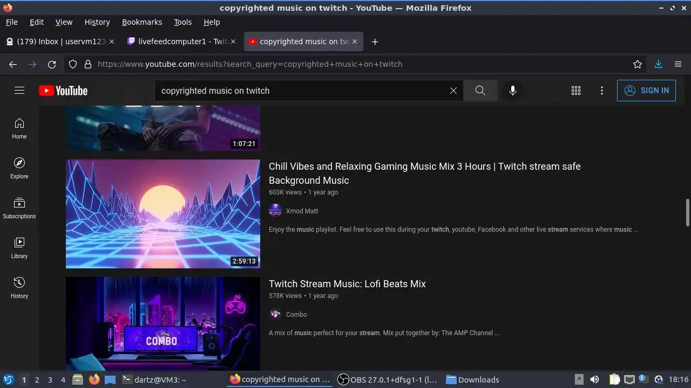691x388 pixels.
Task: Visit Xmod Matt channel name link
Action: (x=302, y=211)
